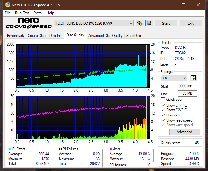The image size is (208, 171).
Task: Click the PI Failures total 29427
Action: click(95, 164)
